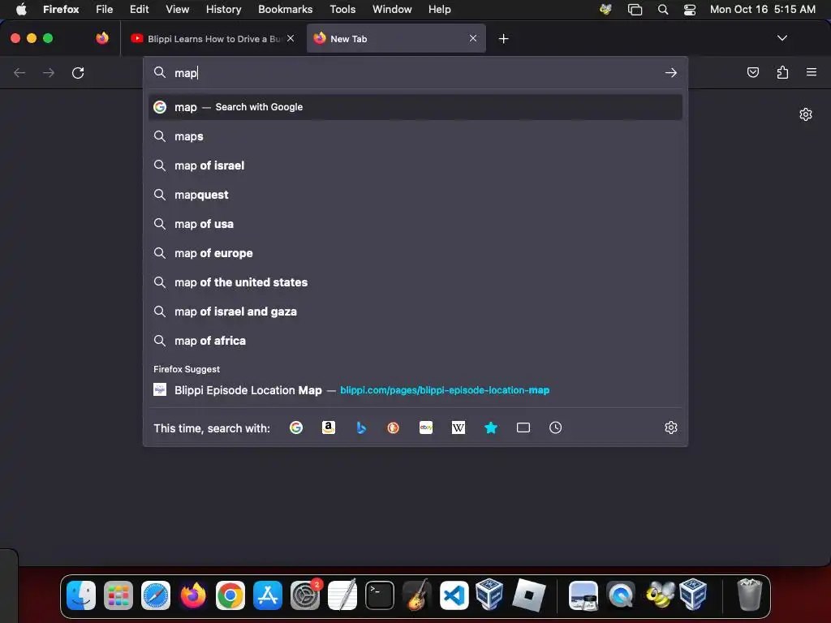Screen dimensions: 831x623
Task: Search open tabs using the tabs icon
Action: click(523, 428)
